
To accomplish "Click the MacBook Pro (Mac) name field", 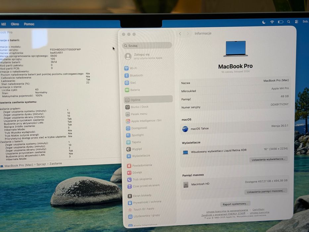I will [x=276, y=81].
